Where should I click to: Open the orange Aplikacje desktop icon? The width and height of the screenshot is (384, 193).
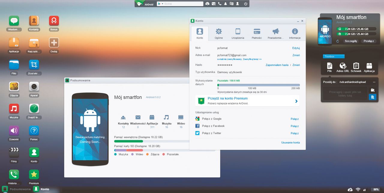[14, 43]
